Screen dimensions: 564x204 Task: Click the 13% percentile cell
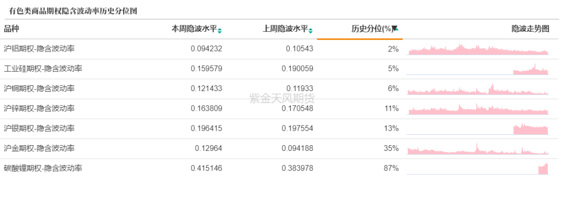point(391,129)
